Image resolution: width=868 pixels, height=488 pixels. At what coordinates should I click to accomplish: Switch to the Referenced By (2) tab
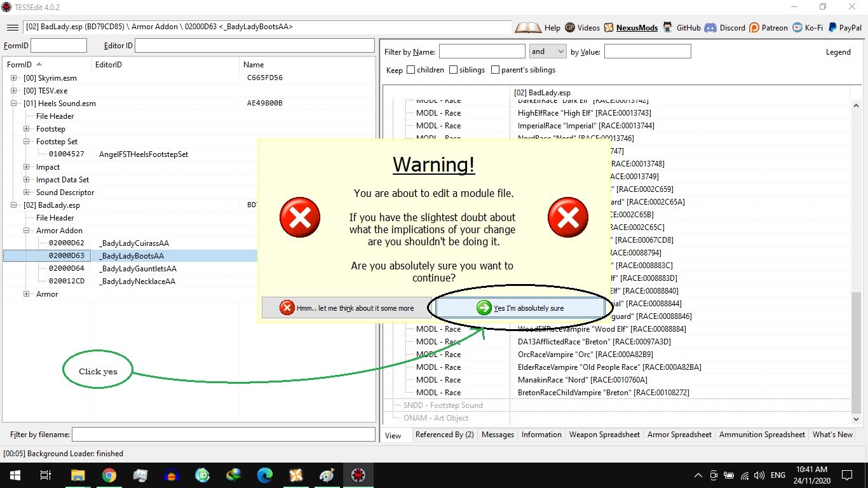point(444,435)
